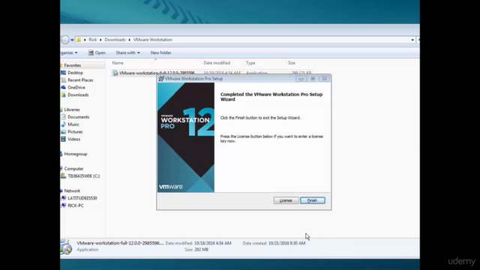The height and width of the screenshot is (270, 480).
Task: Open the recent locations arrow beside Back button
Action: coord(72,40)
